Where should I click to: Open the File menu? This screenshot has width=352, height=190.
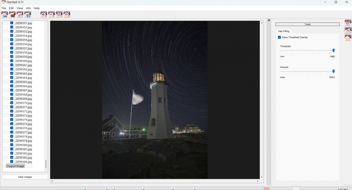click(x=4, y=8)
